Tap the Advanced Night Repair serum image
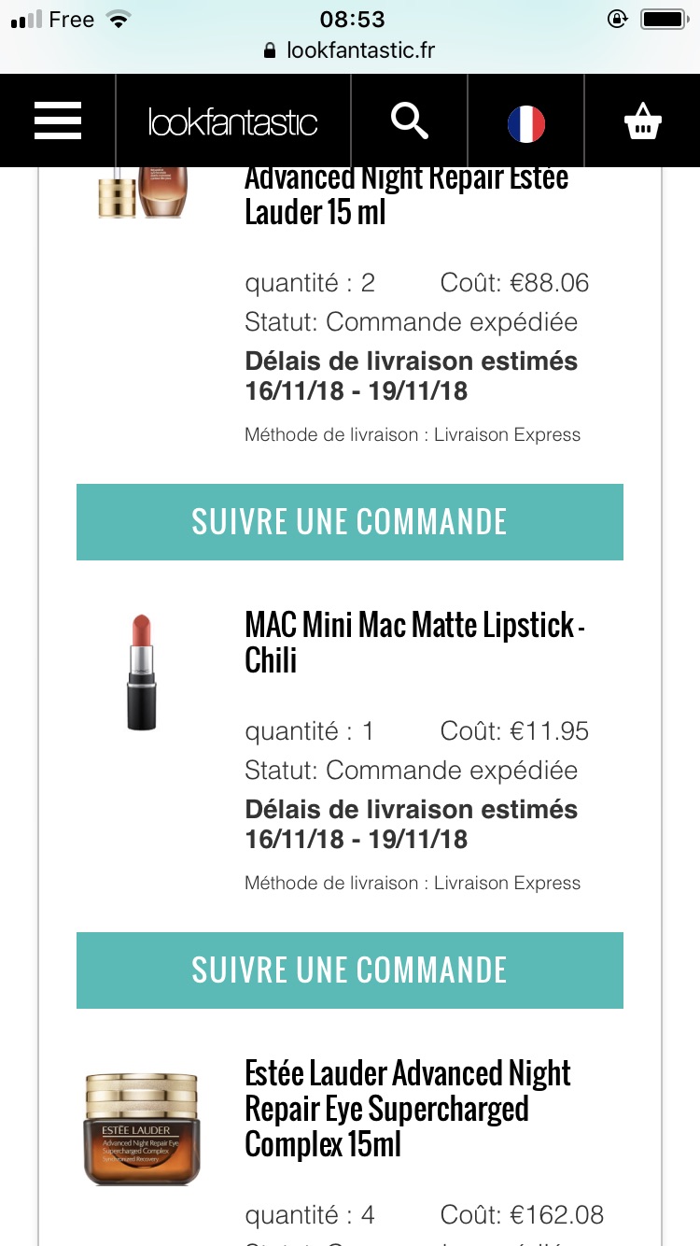 (x=144, y=193)
